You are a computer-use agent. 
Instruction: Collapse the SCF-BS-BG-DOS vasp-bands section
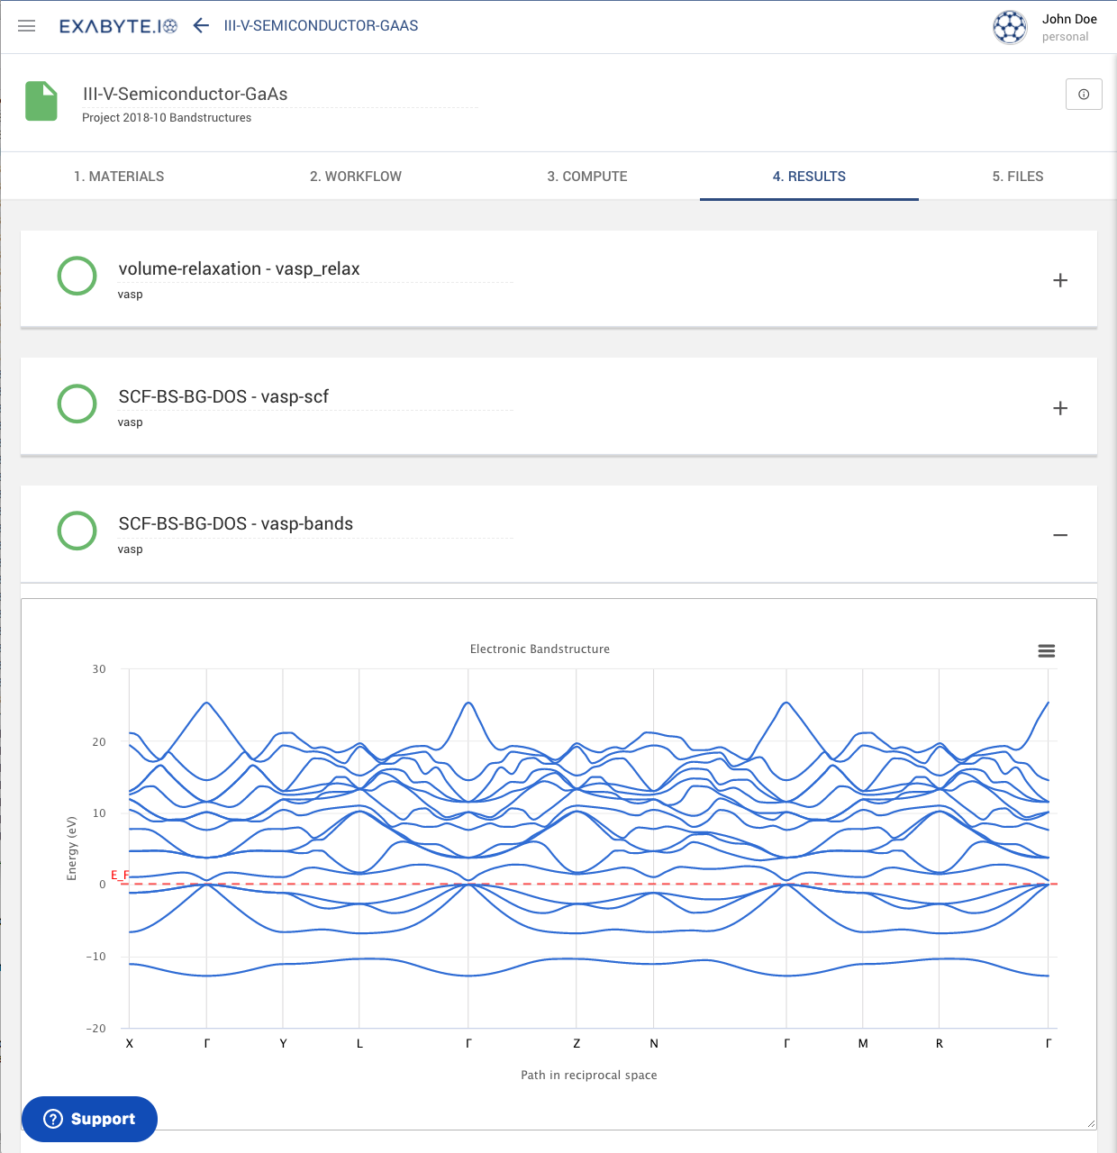1060,535
